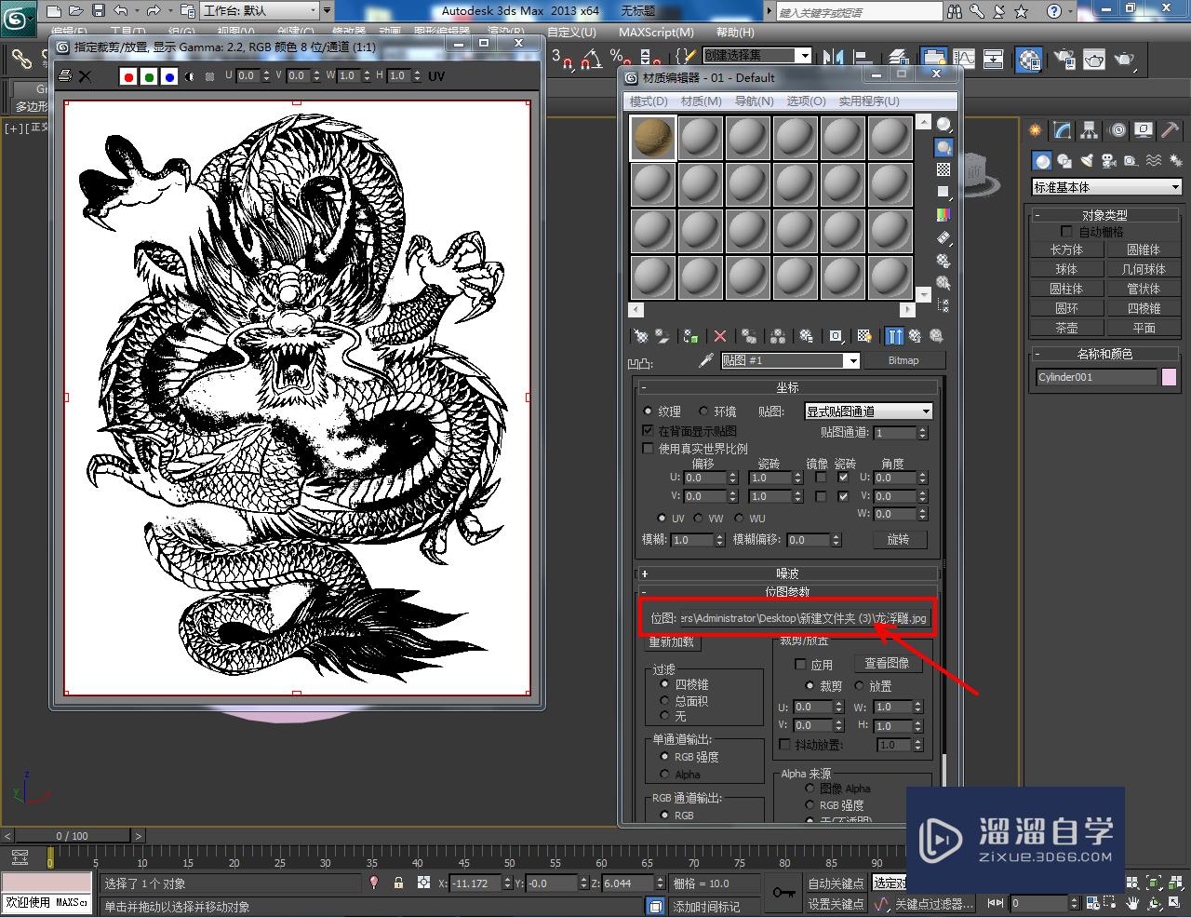Enable 自动栅格 checkbox
This screenshot has width=1191, height=917.
1066,231
